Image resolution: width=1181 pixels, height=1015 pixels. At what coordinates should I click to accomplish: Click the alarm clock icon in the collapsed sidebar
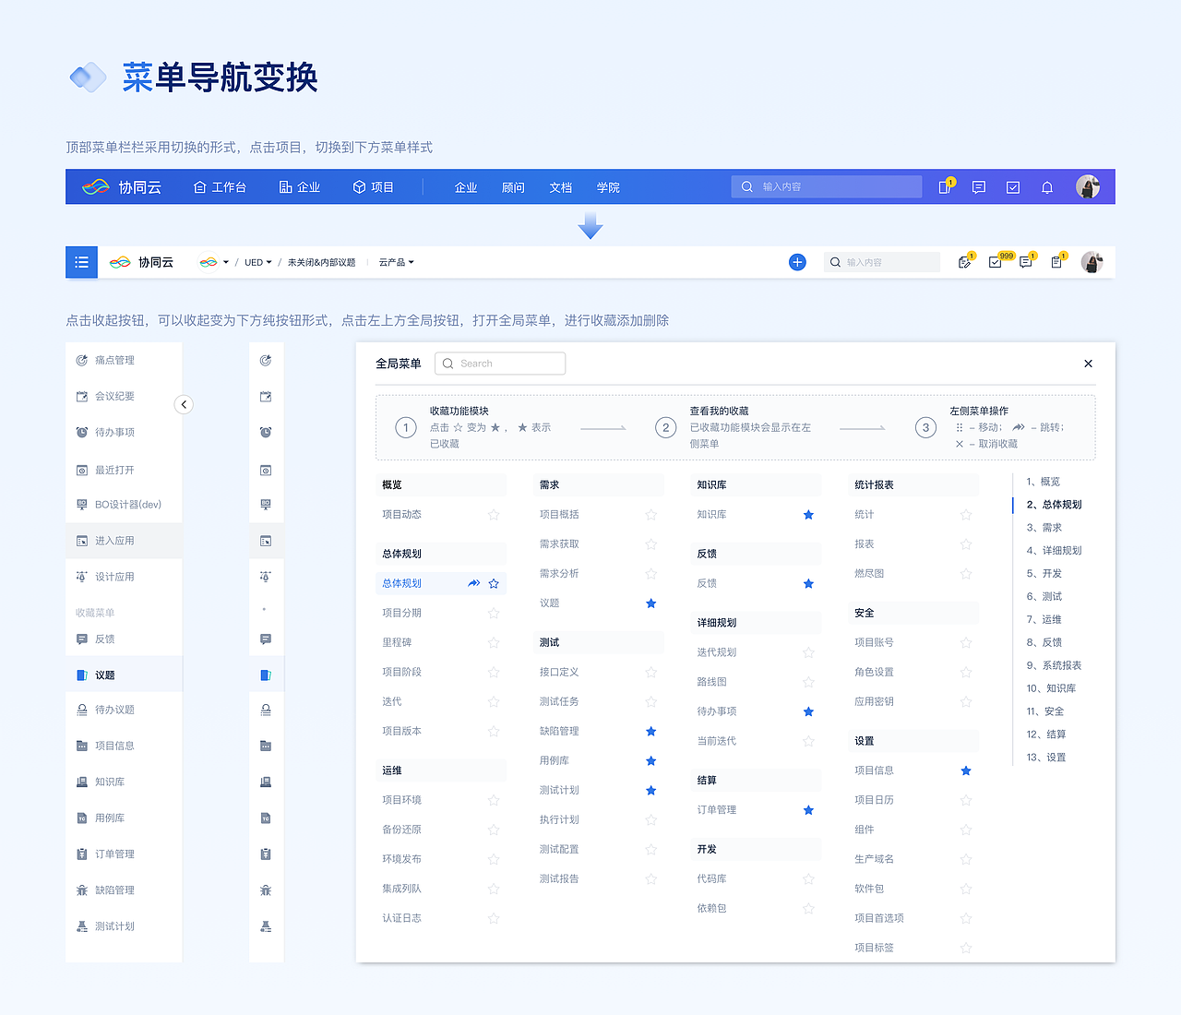click(266, 432)
